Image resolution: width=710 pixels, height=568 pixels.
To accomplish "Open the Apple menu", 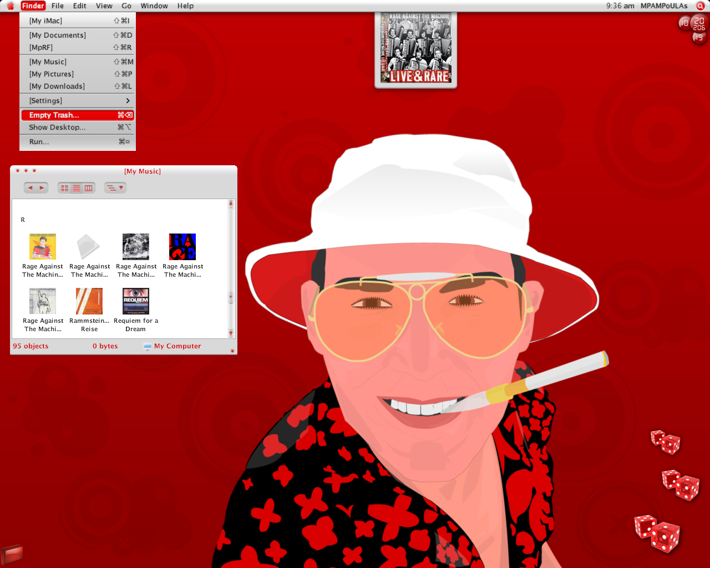I will point(10,6).
